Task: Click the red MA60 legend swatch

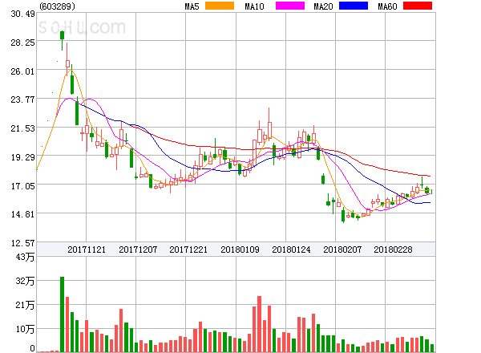Action: click(x=418, y=6)
